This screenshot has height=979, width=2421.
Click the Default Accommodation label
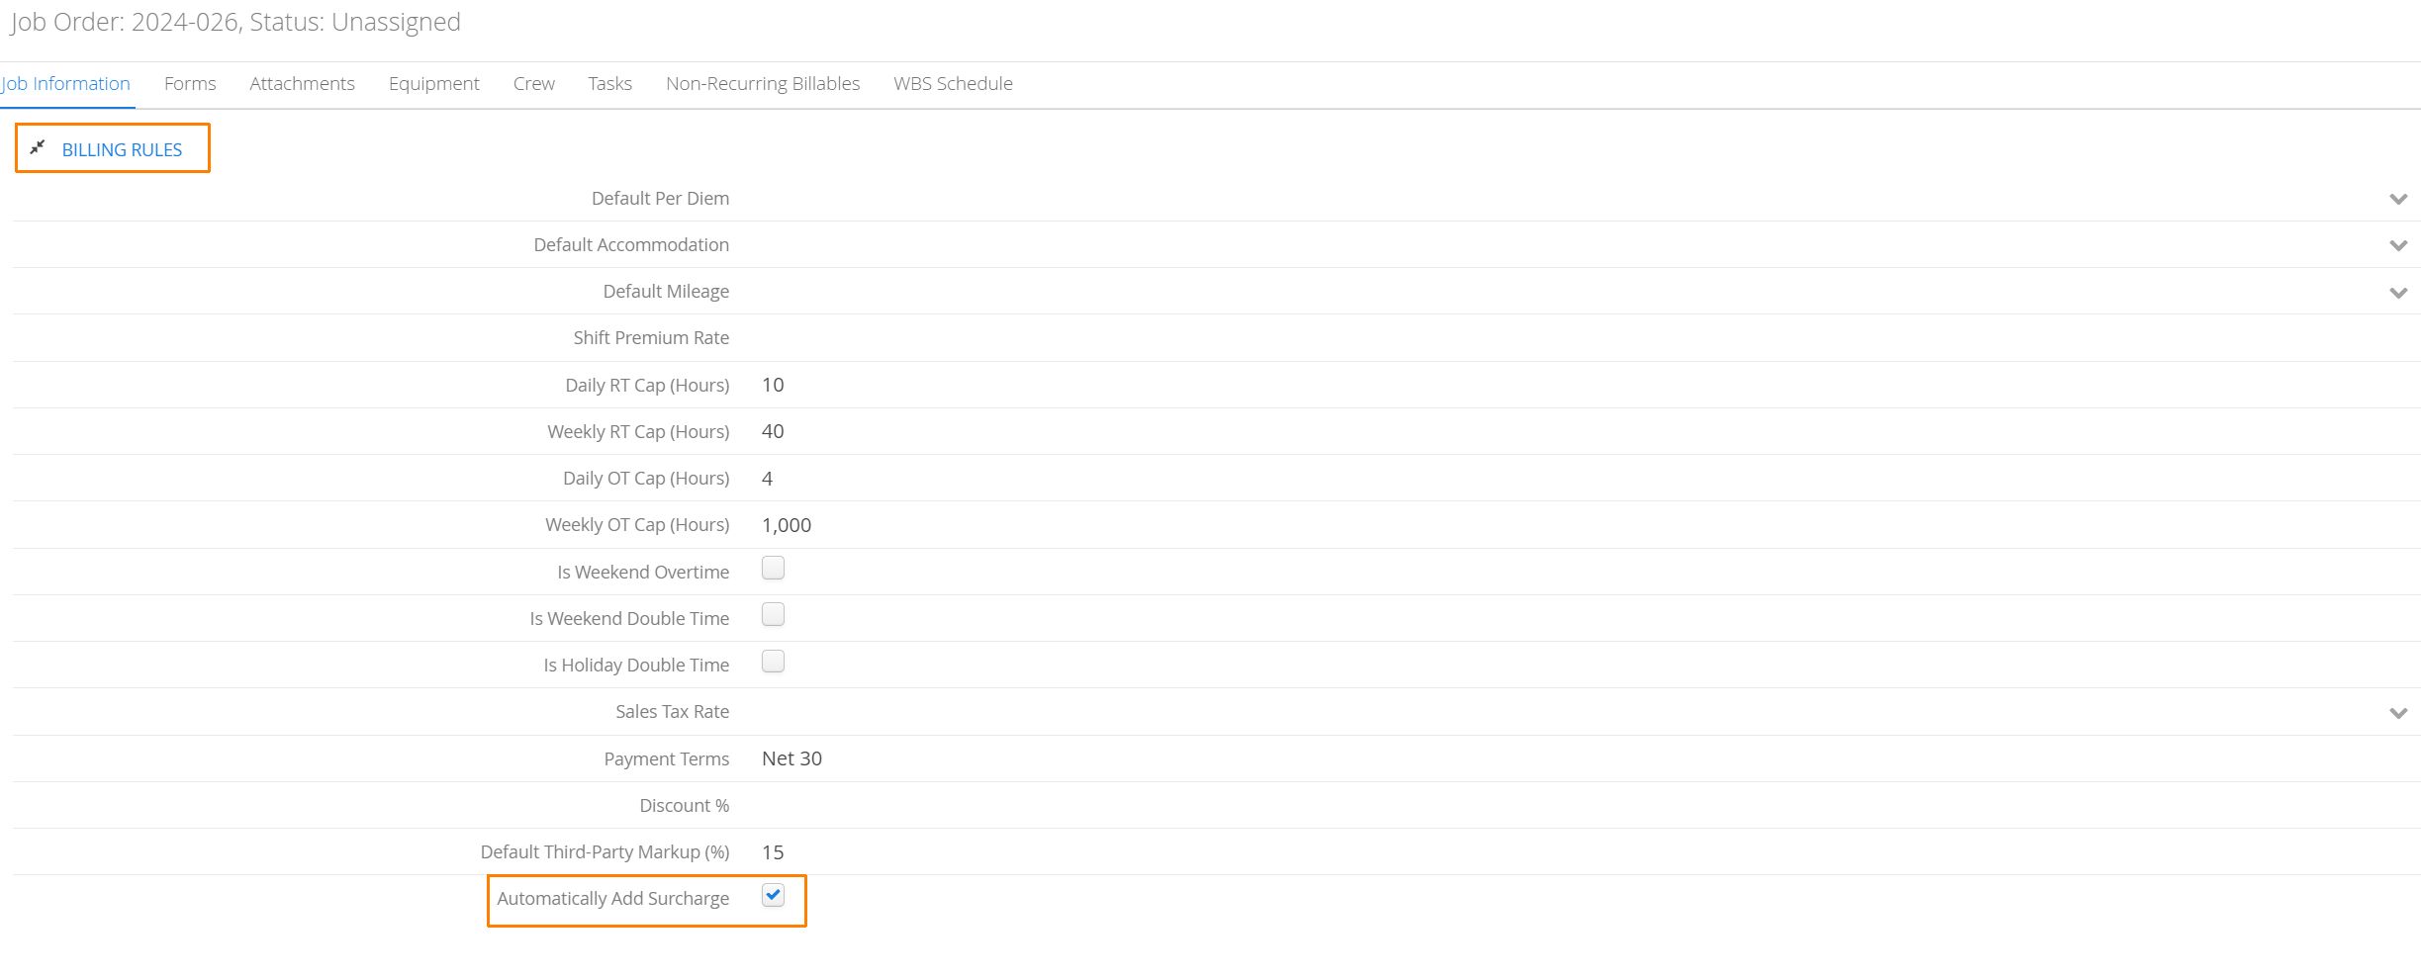[631, 245]
